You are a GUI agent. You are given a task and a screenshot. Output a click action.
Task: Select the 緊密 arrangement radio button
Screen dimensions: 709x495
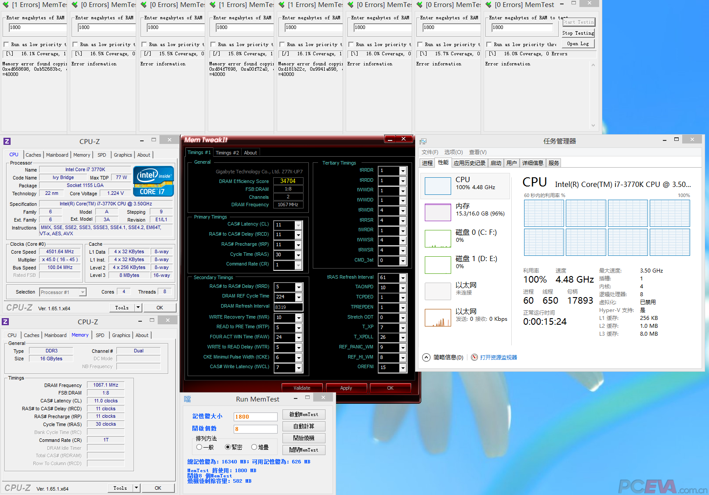[228, 447]
